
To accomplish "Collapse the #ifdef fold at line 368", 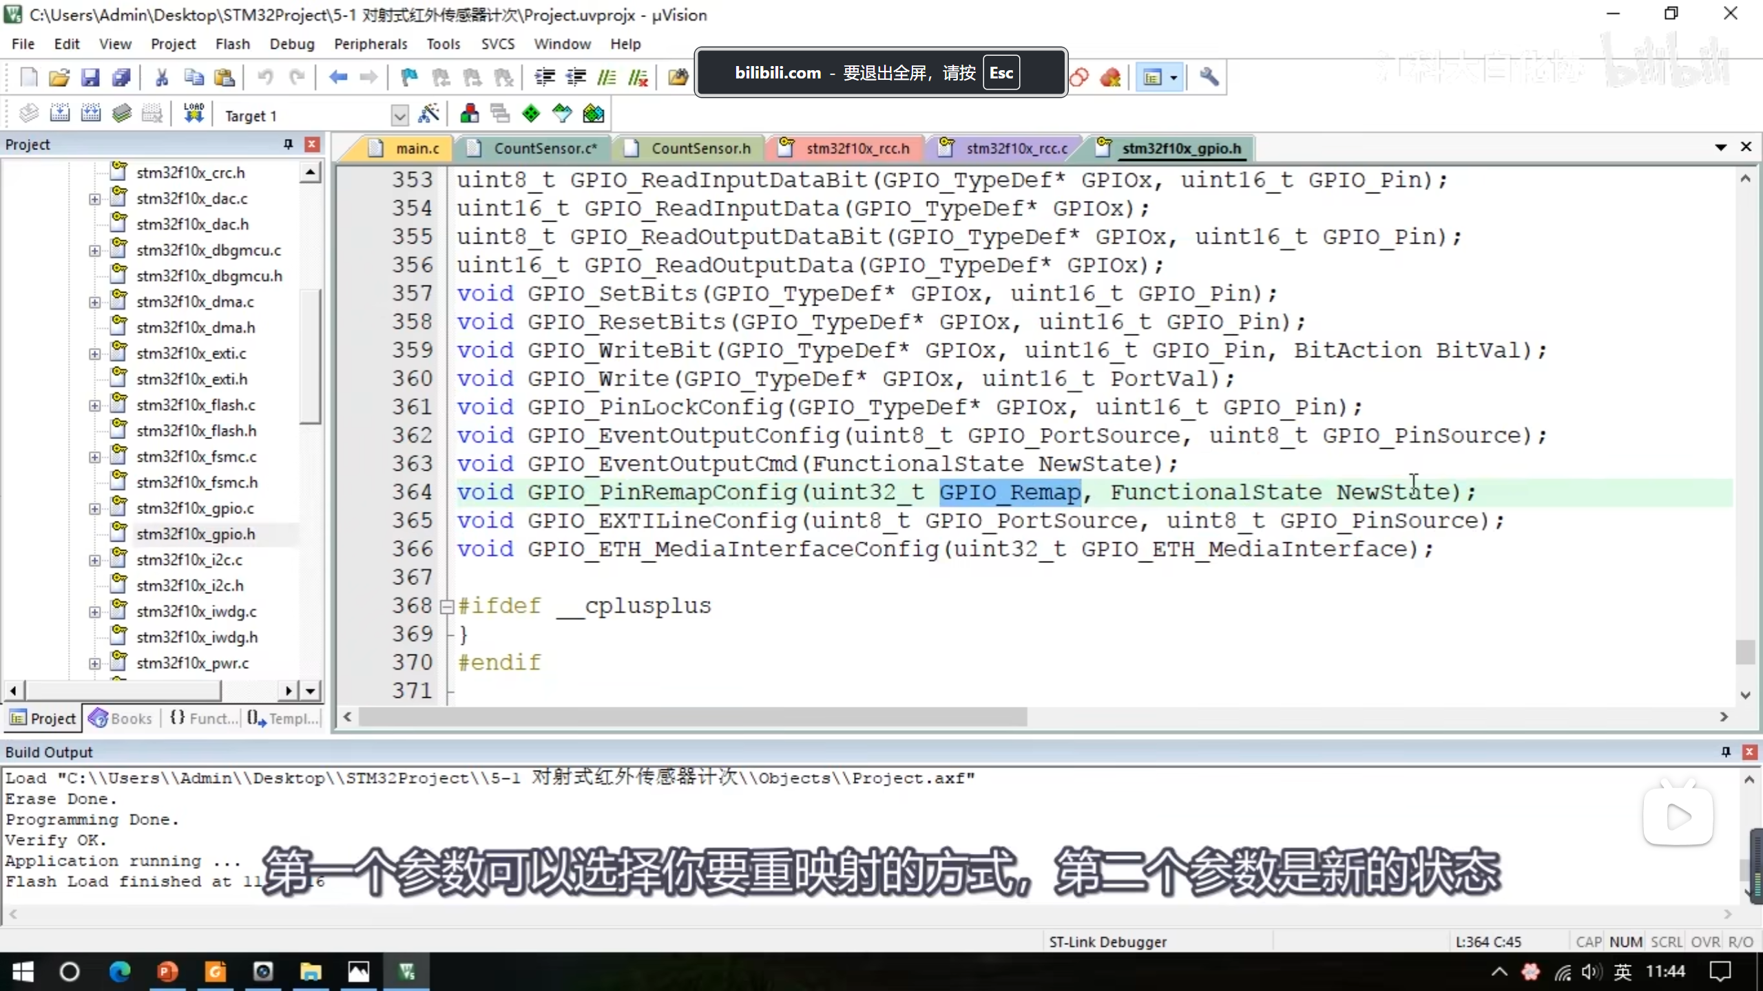I will tap(446, 606).
